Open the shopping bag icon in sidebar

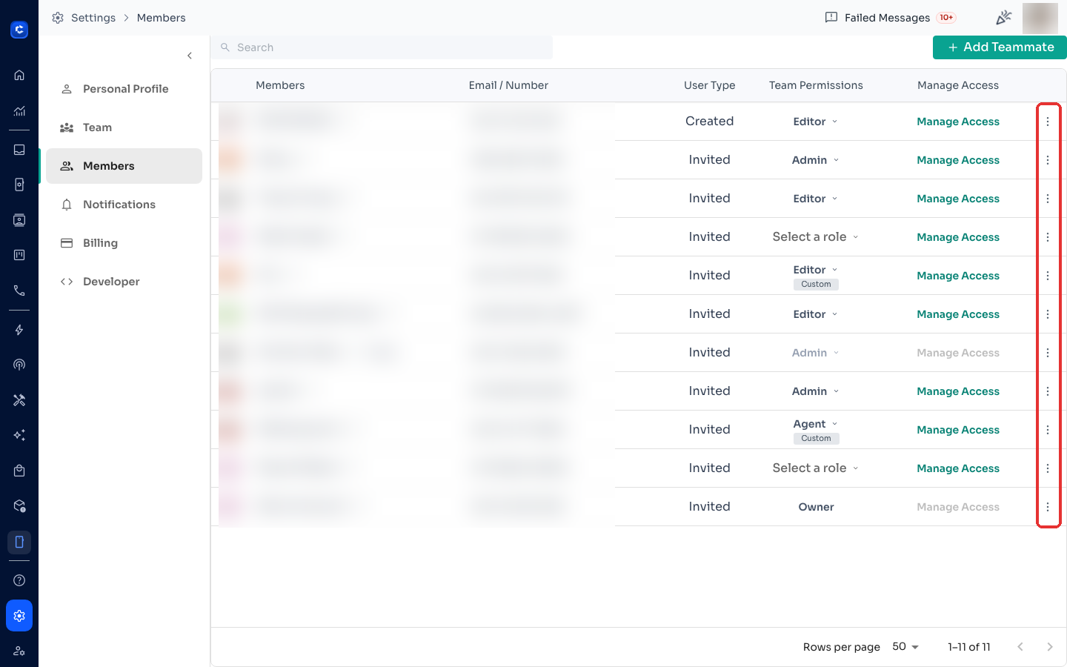click(19, 471)
